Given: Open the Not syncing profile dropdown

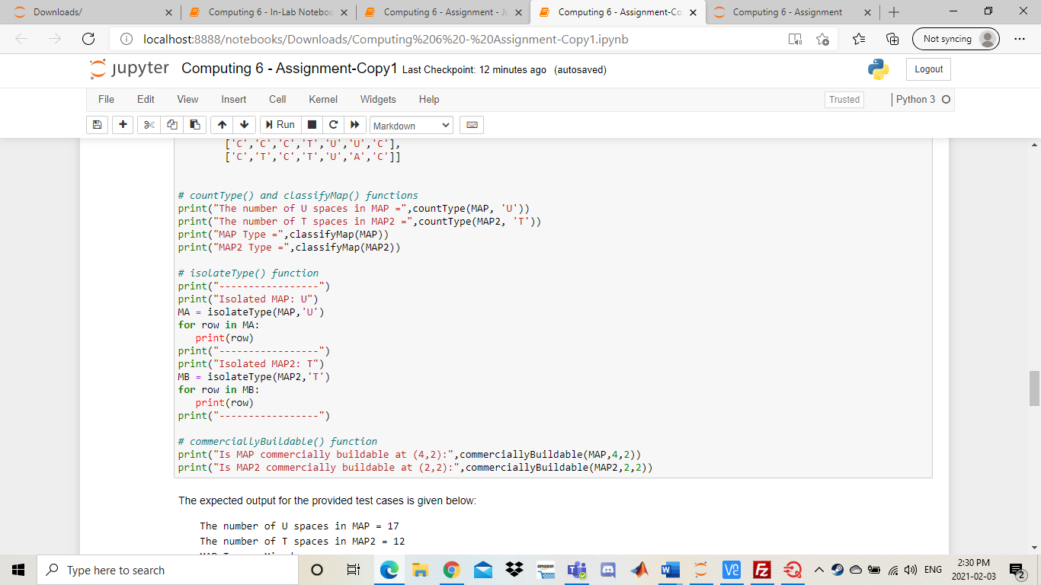Looking at the screenshot, I should click(956, 39).
